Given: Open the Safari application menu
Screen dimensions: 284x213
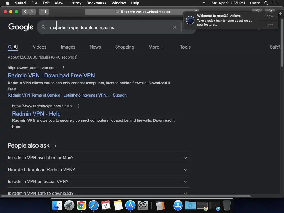Looking at the screenshot, I should pyautogui.click(x=21, y=3).
